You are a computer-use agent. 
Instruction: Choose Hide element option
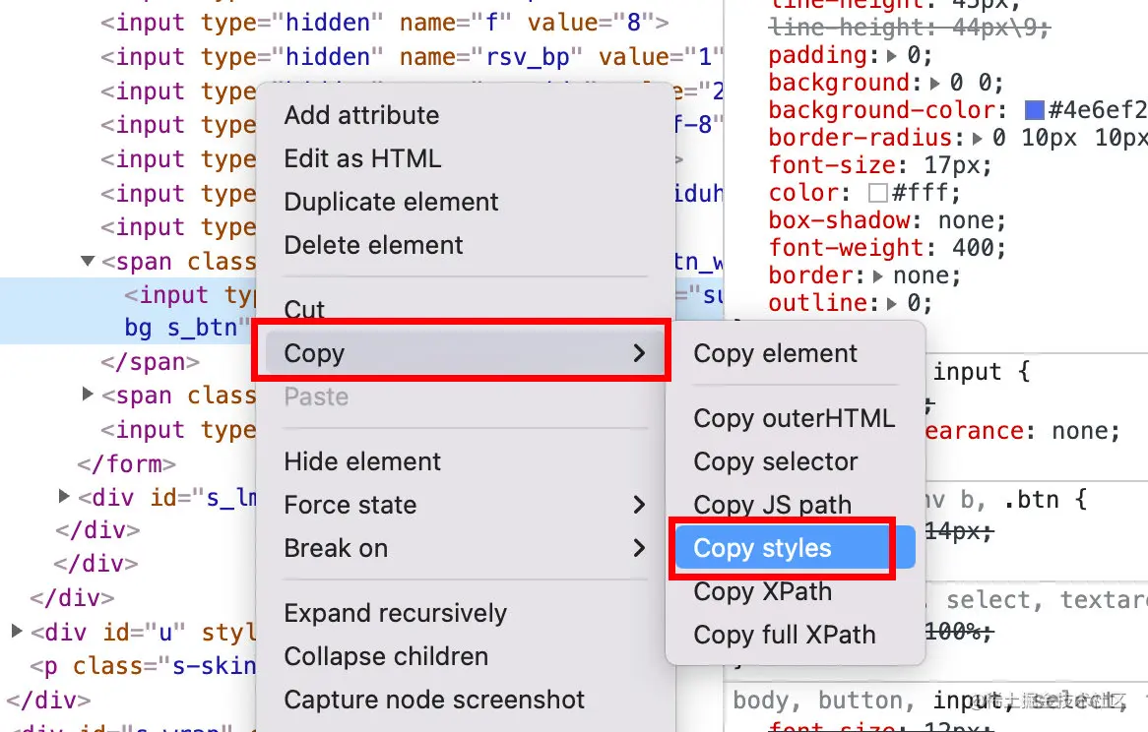[362, 461]
